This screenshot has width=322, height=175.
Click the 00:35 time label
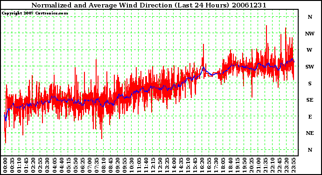pos(12,165)
